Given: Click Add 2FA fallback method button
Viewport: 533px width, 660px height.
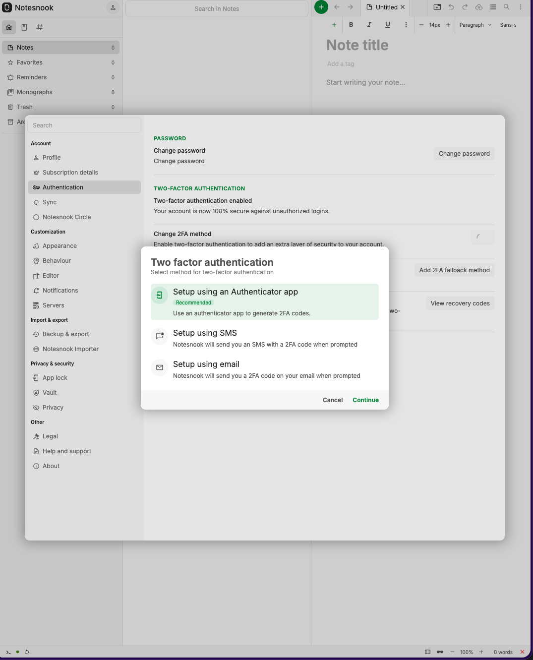Looking at the screenshot, I should tap(454, 270).
